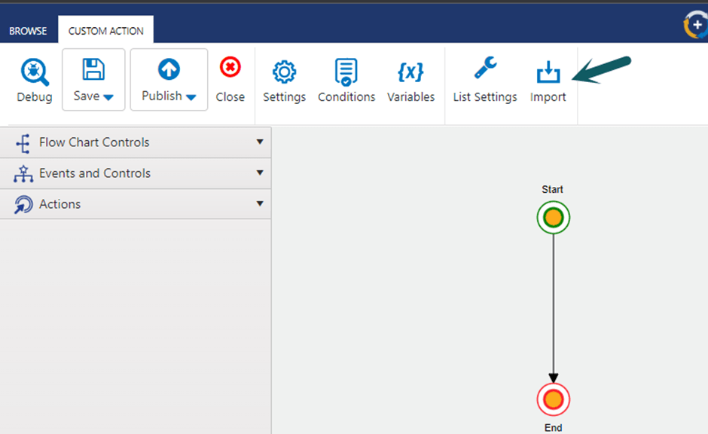Select the End node on canvas
Image resolution: width=708 pixels, height=434 pixels.
(554, 399)
